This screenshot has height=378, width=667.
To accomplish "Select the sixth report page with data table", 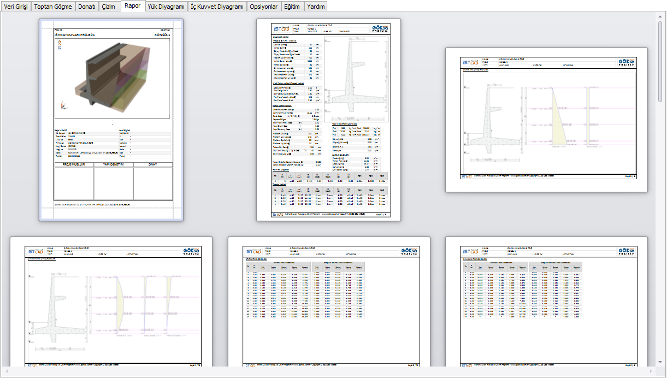I will click(x=546, y=302).
